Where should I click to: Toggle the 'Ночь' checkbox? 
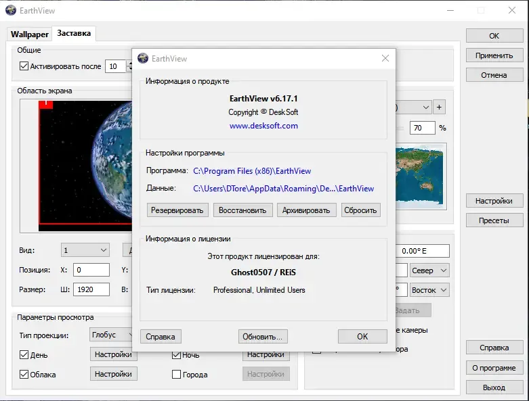point(176,355)
